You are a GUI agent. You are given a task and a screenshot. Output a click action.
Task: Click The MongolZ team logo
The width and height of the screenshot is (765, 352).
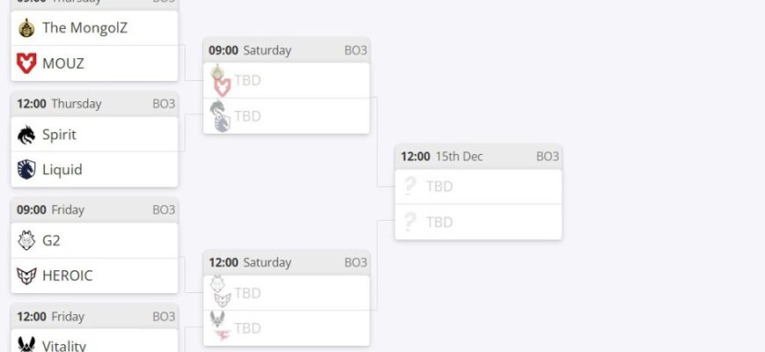coord(26,27)
